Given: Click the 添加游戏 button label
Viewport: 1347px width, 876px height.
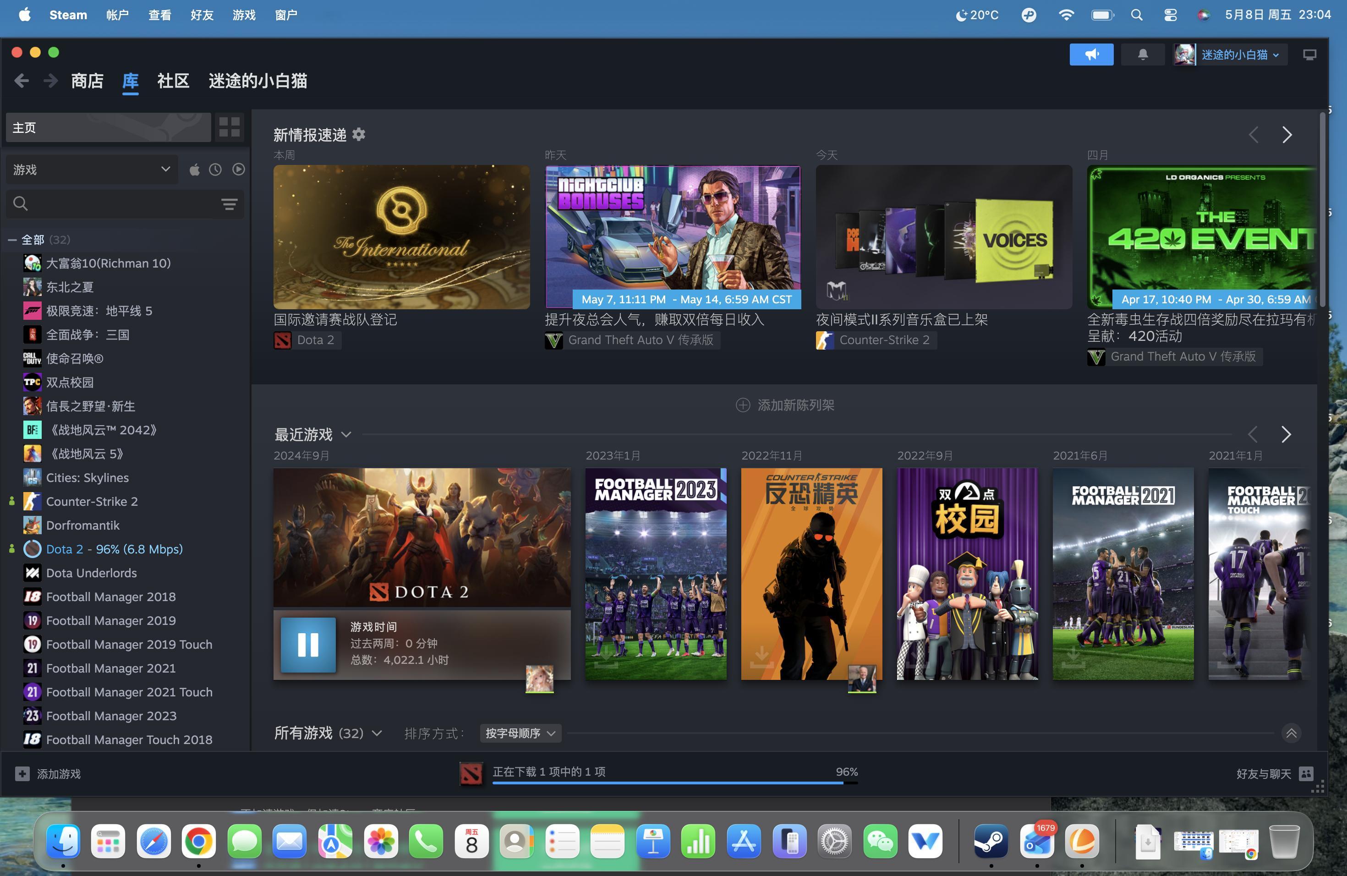Looking at the screenshot, I should point(59,773).
